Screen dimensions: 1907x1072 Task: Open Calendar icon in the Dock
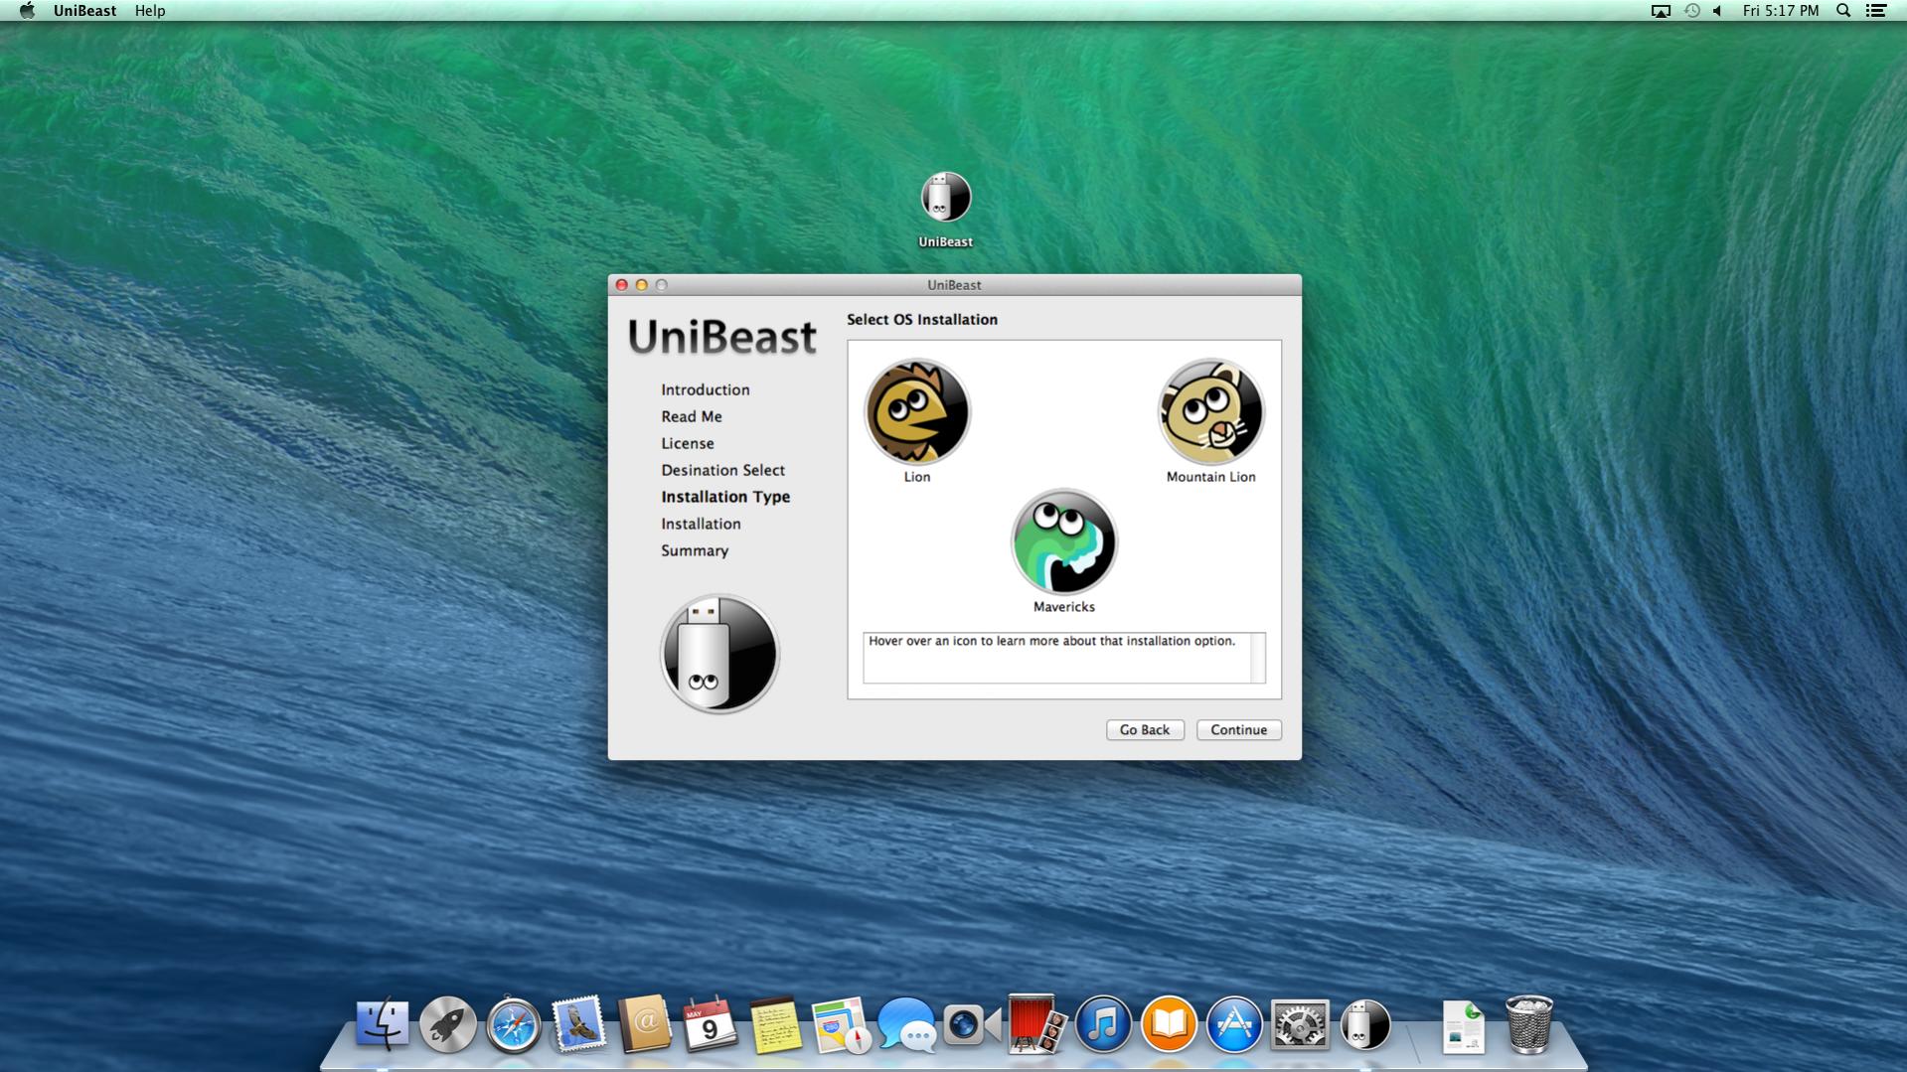710,1024
